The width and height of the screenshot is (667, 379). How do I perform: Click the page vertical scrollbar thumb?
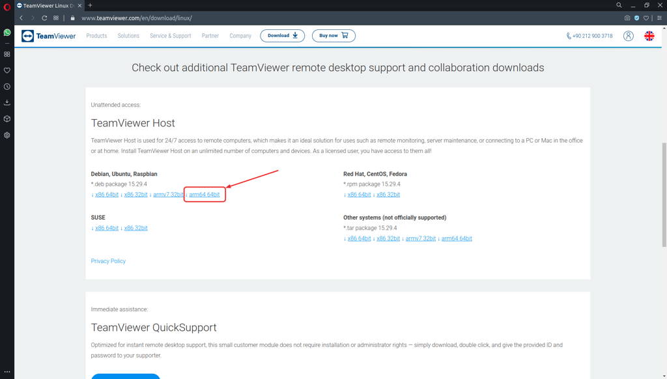pos(664,195)
